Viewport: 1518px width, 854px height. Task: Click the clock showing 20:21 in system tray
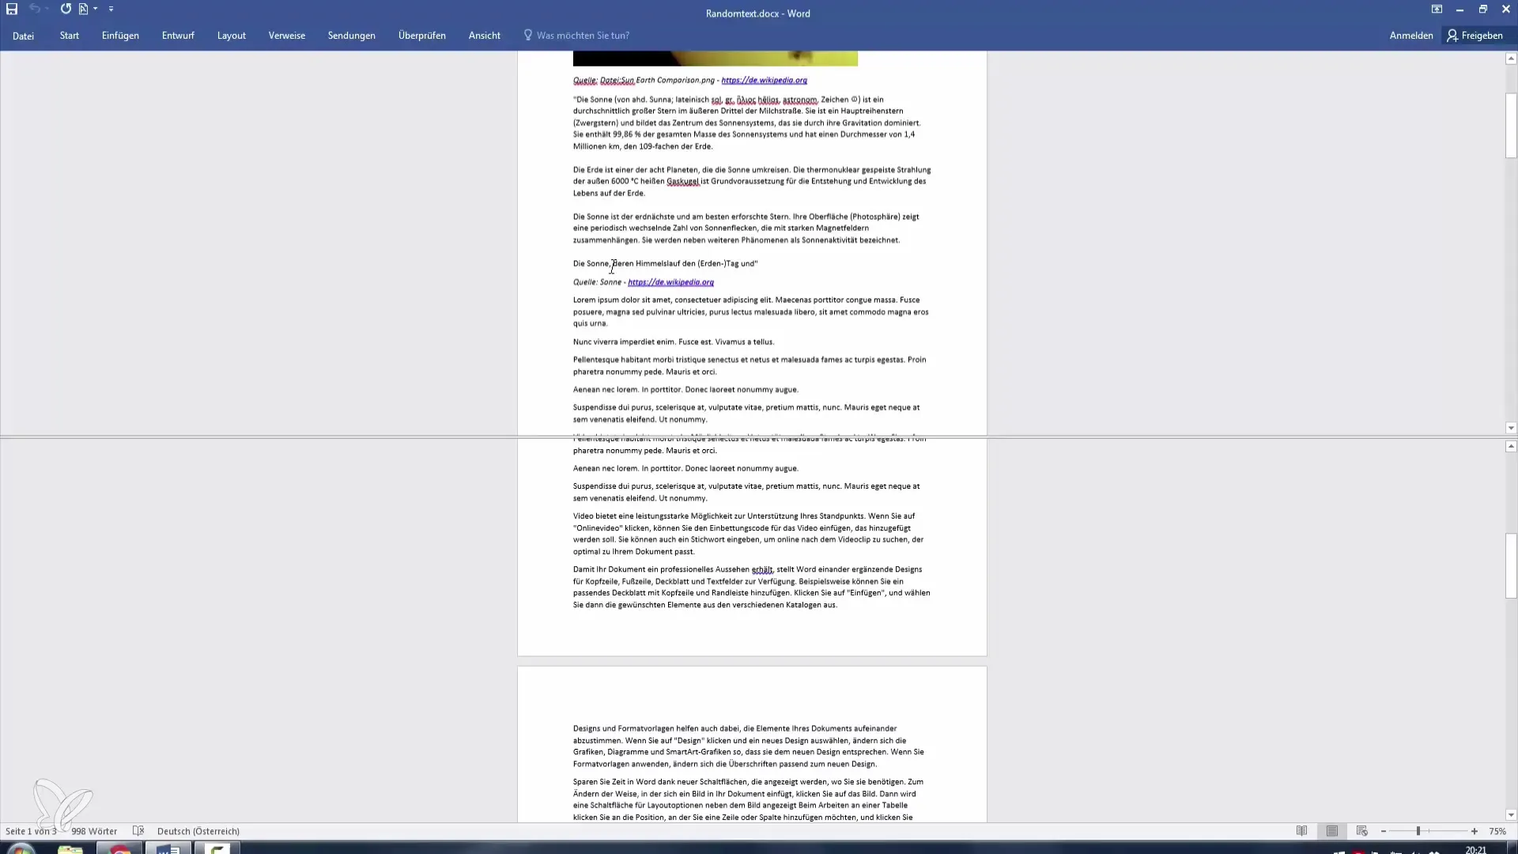1475,849
